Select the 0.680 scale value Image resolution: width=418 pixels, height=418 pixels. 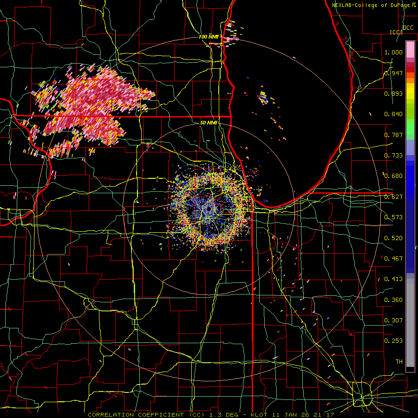coord(393,176)
